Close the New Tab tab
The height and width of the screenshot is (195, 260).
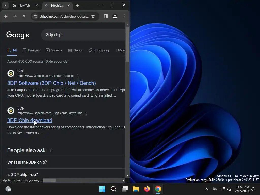point(37,5)
